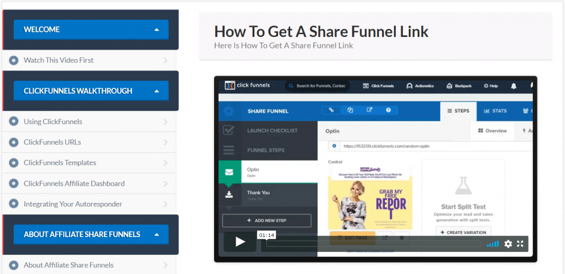This screenshot has height=274, width=565.
Task: Adjust the video volume bars
Action: 493,244
